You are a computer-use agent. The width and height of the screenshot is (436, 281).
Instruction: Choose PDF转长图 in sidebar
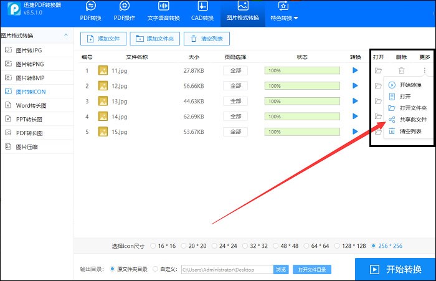37,133
